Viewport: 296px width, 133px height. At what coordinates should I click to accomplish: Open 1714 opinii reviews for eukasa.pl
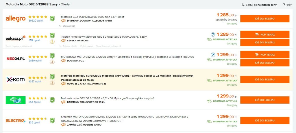click(x=34, y=40)
